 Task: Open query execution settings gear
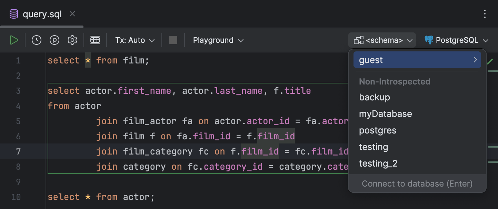(x=72, y=40)
